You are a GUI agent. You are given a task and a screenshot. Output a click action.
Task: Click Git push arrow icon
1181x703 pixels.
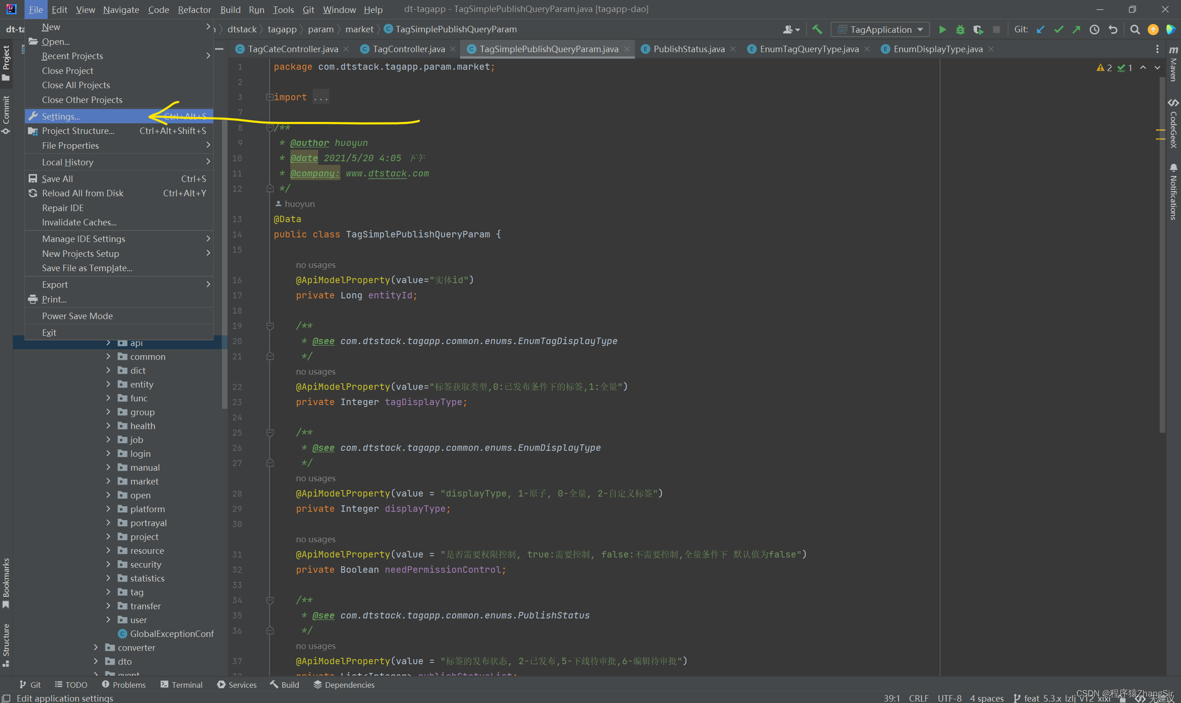click(1076, 30)
